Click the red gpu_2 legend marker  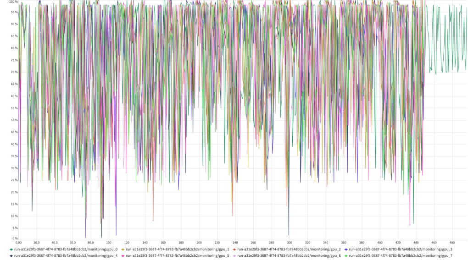[x=234, y=249]
